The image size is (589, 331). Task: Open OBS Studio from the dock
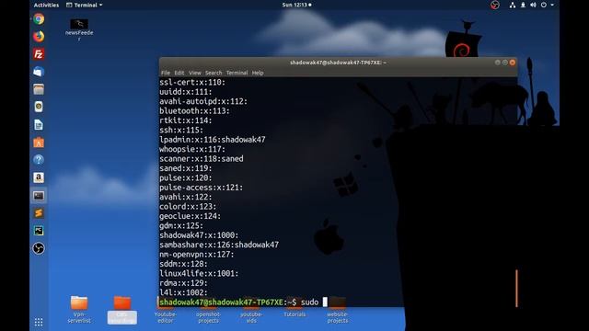pos(39,248)
